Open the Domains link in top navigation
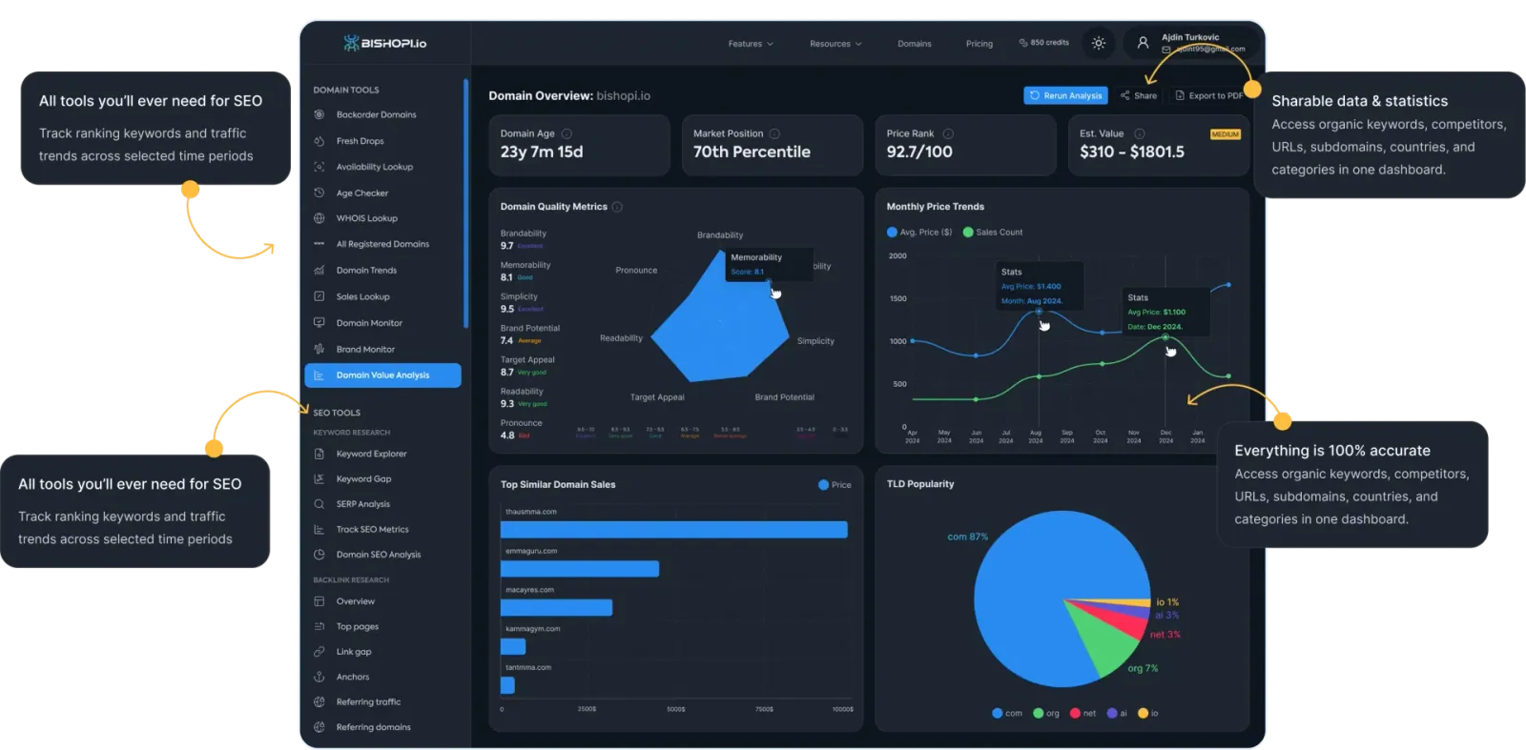 [x=915, y=44]
